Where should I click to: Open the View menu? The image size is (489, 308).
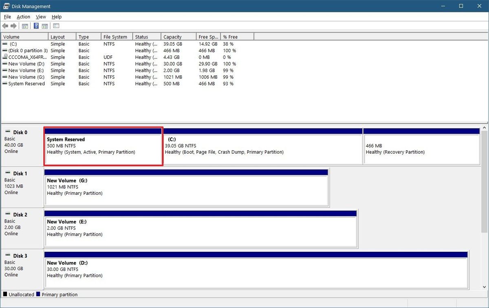(x=40, y=17)
